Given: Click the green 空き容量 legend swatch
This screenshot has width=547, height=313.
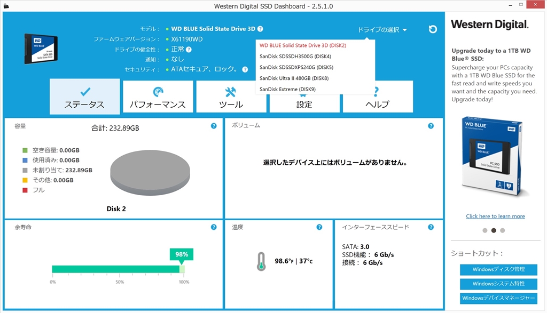Looking at the screenshot, I should pos(25,150).
